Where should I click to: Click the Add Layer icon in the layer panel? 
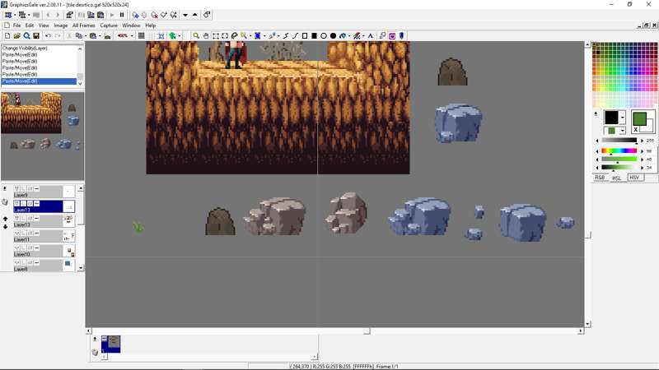pyautogui.click(x=5, y=189)
